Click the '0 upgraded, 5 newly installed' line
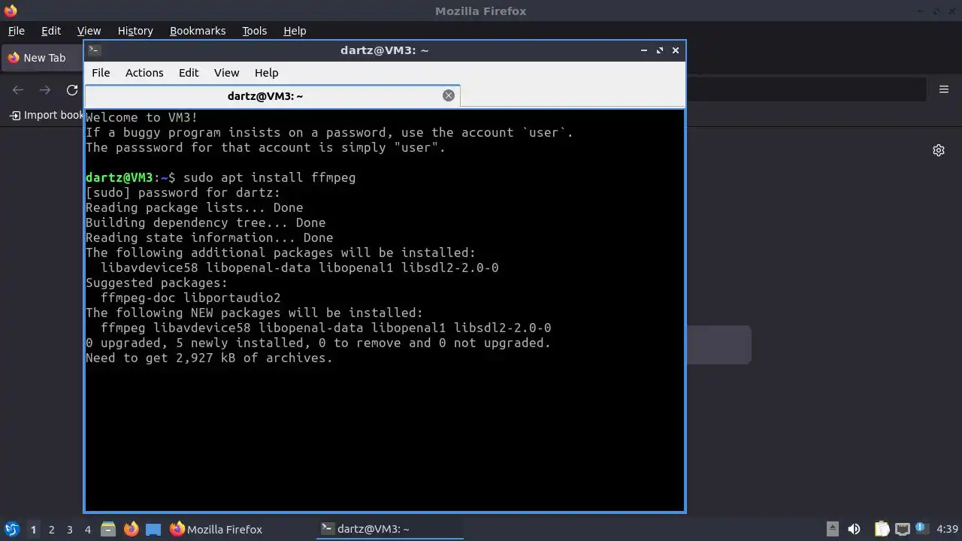 pos(318,343)
